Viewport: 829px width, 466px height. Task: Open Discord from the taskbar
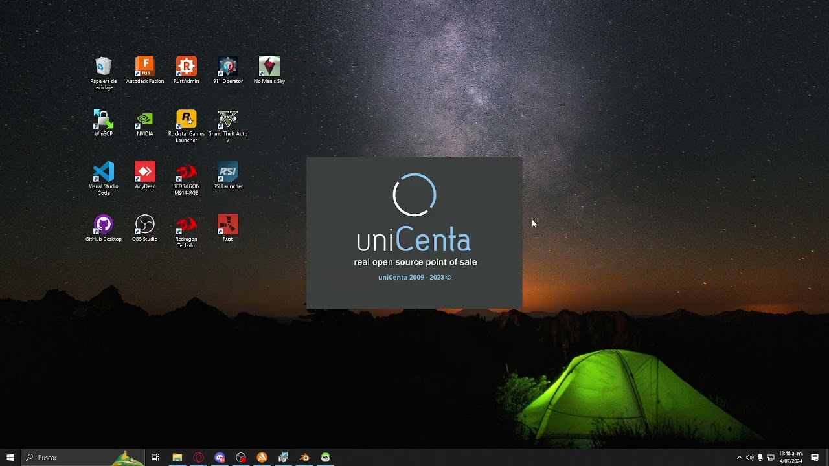[x=220, y=458]
